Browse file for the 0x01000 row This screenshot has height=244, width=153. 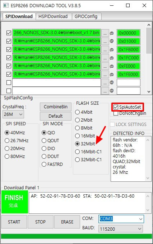(x=105, y=41)
